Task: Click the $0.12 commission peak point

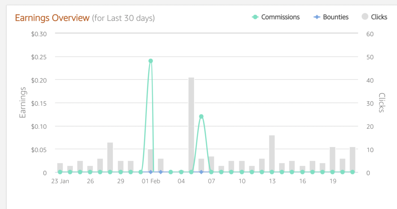Action: point(201,116)
